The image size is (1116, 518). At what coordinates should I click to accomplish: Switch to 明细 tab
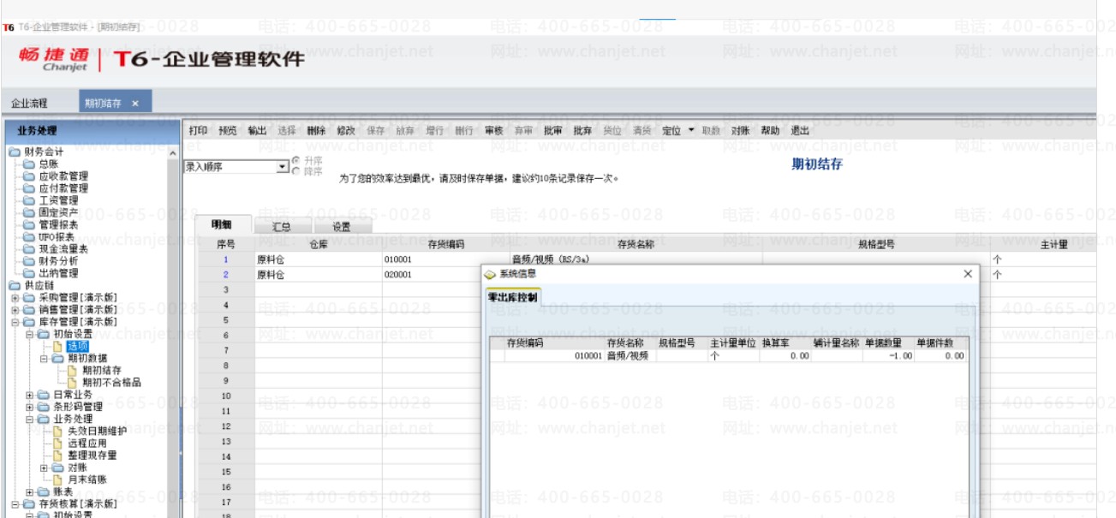coord(223,225)
